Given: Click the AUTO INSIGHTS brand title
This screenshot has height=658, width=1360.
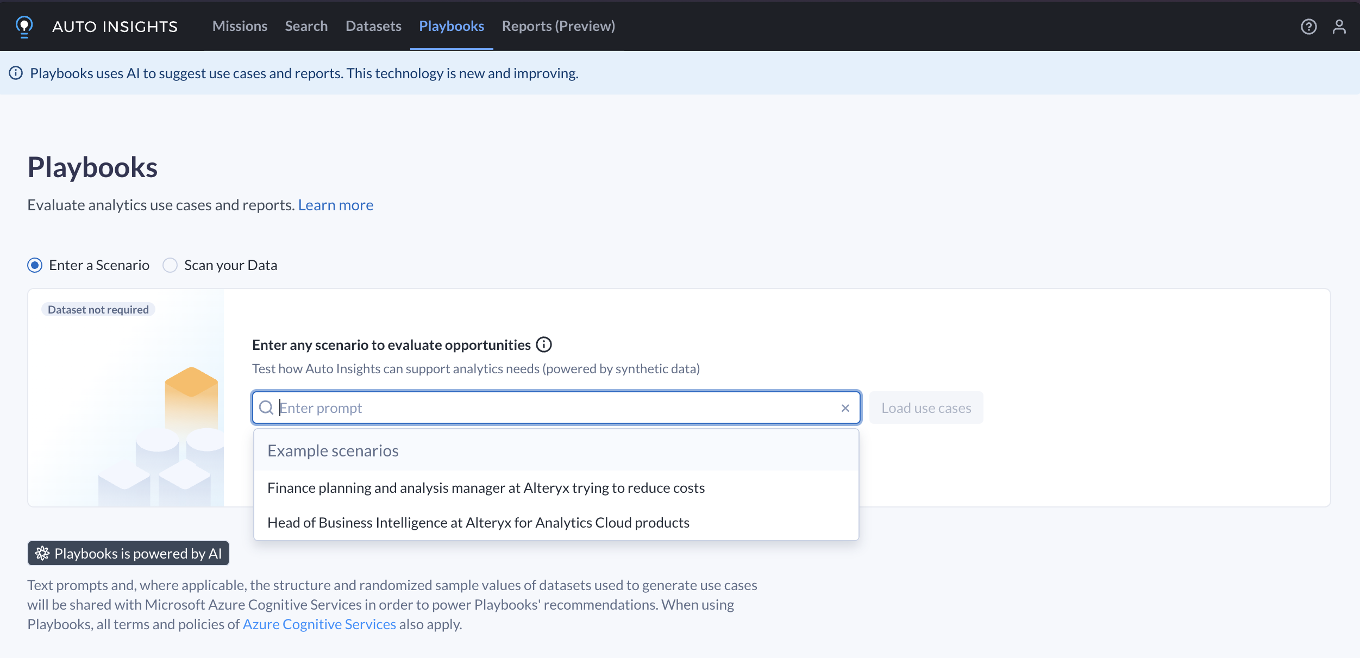Looking at the screenshot, I should click(x=115, y=27).
